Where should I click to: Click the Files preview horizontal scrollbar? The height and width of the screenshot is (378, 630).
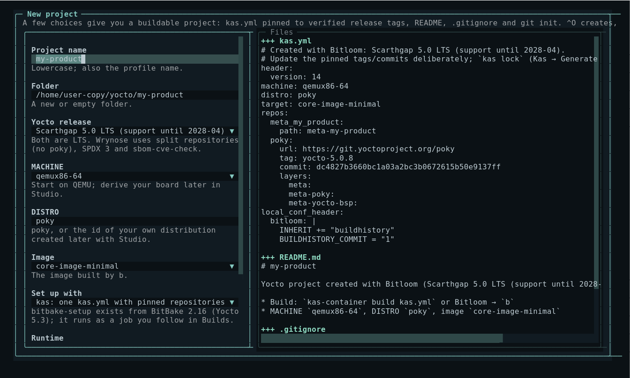pyautogui.click(x=382, y=338)
